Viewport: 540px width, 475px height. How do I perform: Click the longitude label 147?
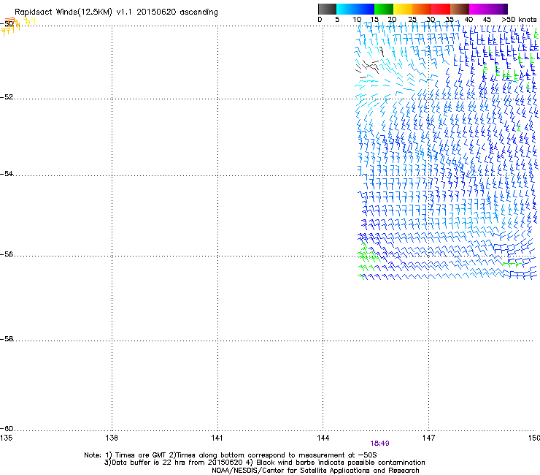pyautogui.click(x=429, y=438)
